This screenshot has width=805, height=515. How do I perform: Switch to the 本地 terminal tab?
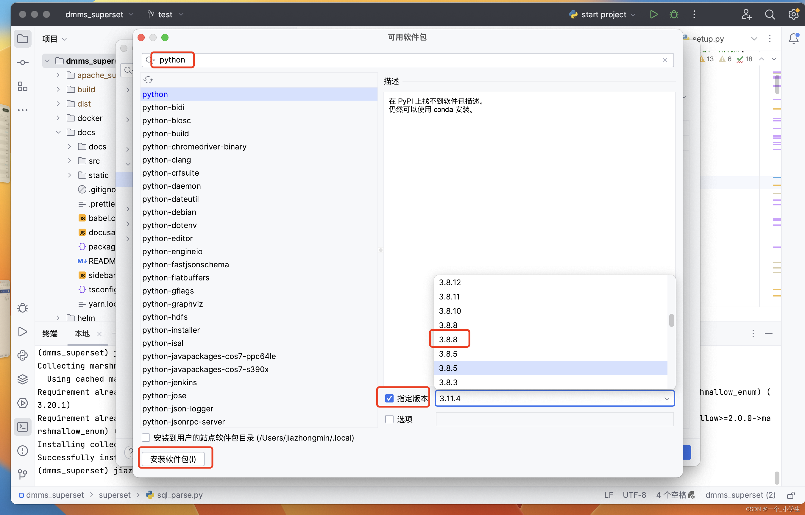(x=82, y=333)
